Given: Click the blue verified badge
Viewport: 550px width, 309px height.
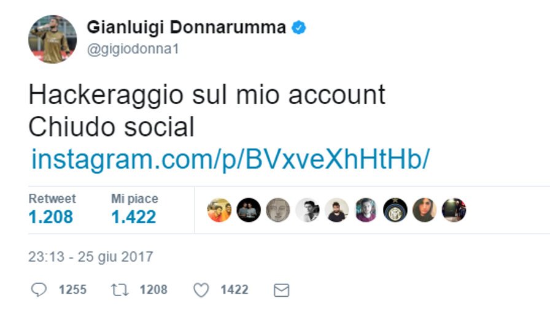Looking at the screenshot, I should (299, 28).
